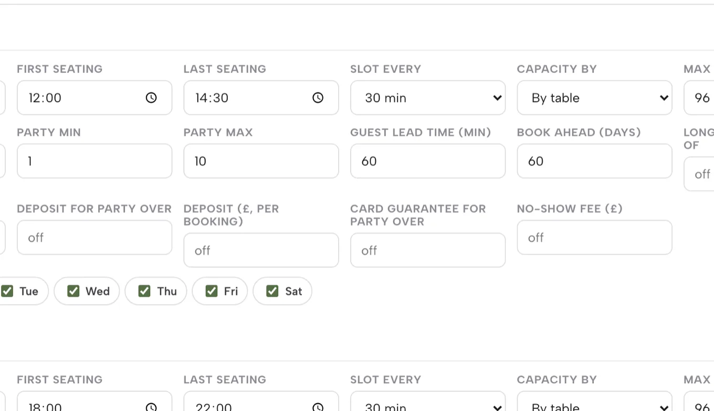Focus Card Guarantee For Party Over field
The height and width of the screenshot is (411, 714).
coord(428,250)
